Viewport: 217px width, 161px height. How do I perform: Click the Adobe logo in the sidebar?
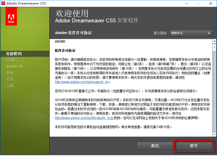(11, 16)
